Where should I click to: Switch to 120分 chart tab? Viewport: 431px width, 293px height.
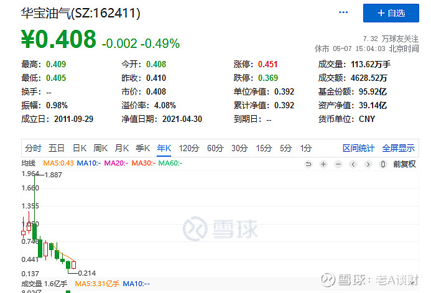point(189,149)
